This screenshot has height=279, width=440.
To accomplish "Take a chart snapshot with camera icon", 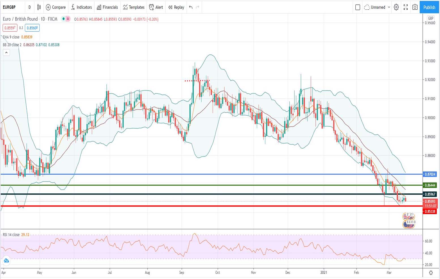I will point(415,7).
